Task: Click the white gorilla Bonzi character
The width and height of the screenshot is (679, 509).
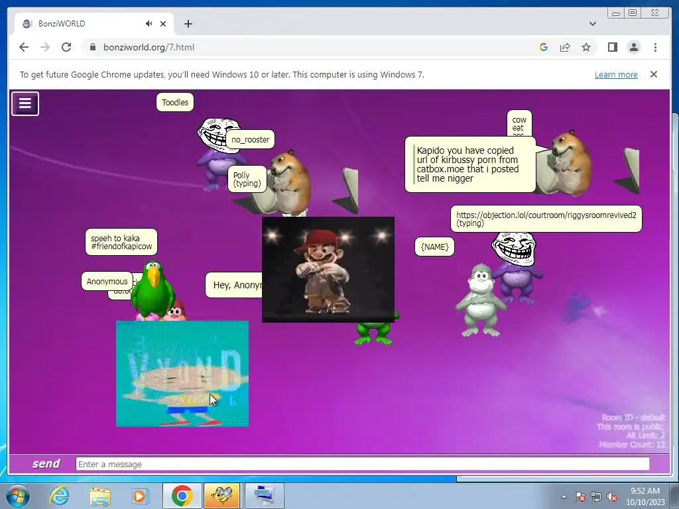Action: [x=480, y=300]
